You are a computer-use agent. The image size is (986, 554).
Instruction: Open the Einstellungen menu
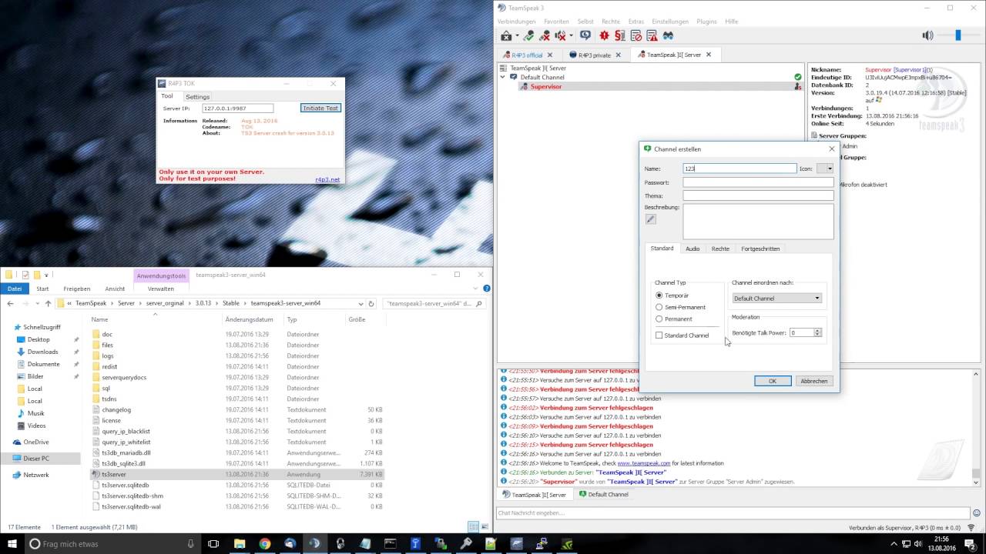(669, 22)
